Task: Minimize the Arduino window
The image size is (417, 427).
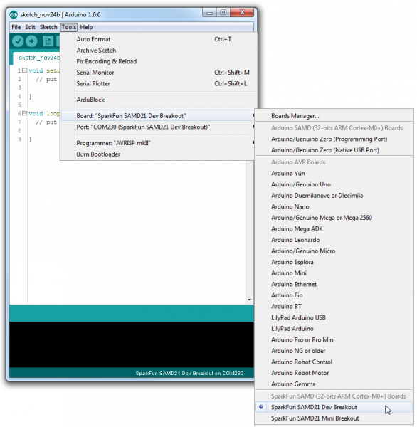Action: (x=210, y=13)
